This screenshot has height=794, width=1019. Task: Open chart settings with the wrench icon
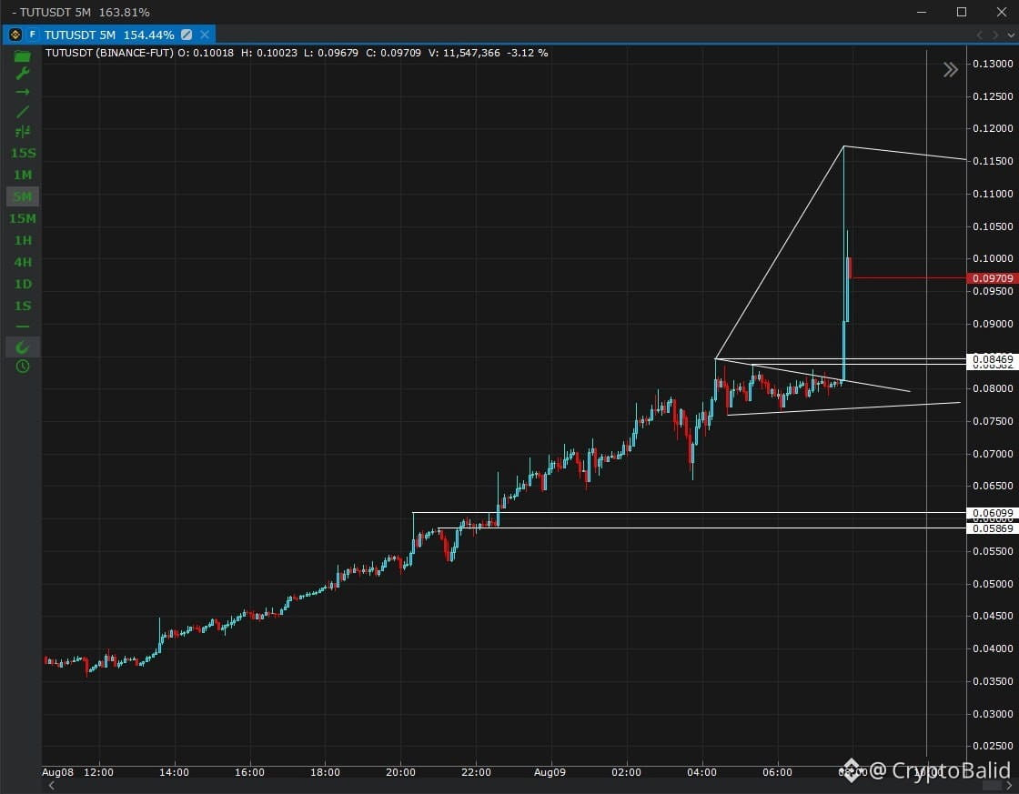coord(22,74)
